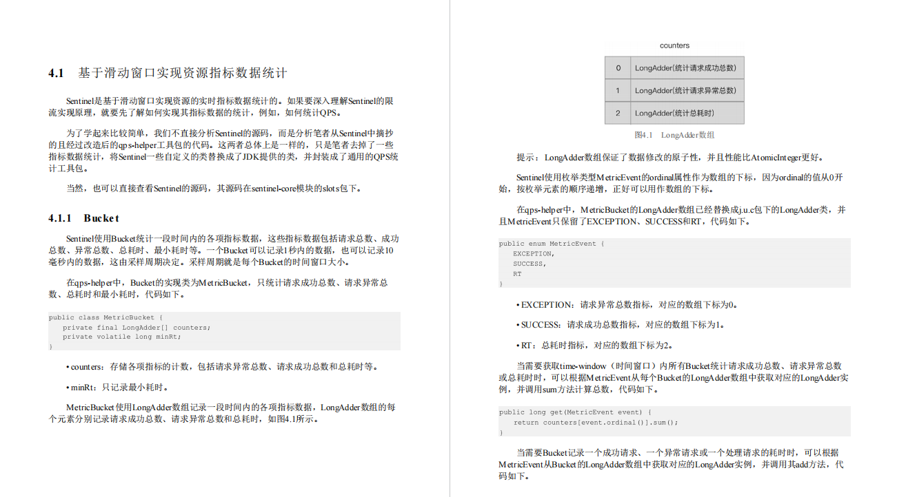Click bullet RT：总耗时指标
The image size is (897, 497).
(x=594, y=345)
